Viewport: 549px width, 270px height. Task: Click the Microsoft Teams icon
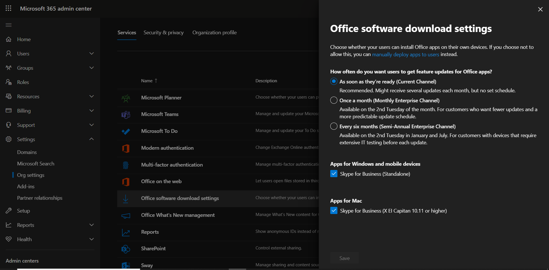(x=126, y=115)
